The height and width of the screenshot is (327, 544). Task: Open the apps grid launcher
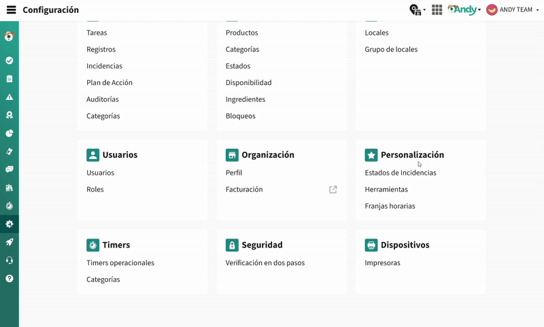(437, 10)
